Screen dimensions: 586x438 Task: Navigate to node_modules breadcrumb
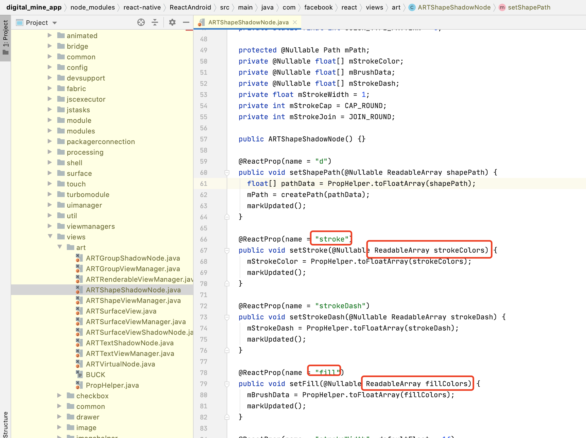(x=93, y=7)
